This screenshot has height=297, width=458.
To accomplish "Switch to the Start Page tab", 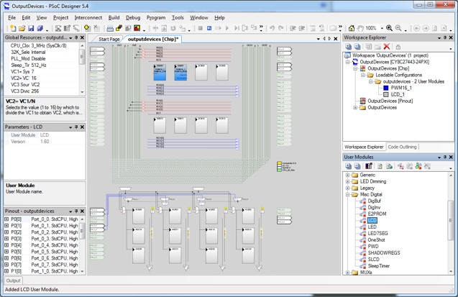I will (x=109, y=39).
